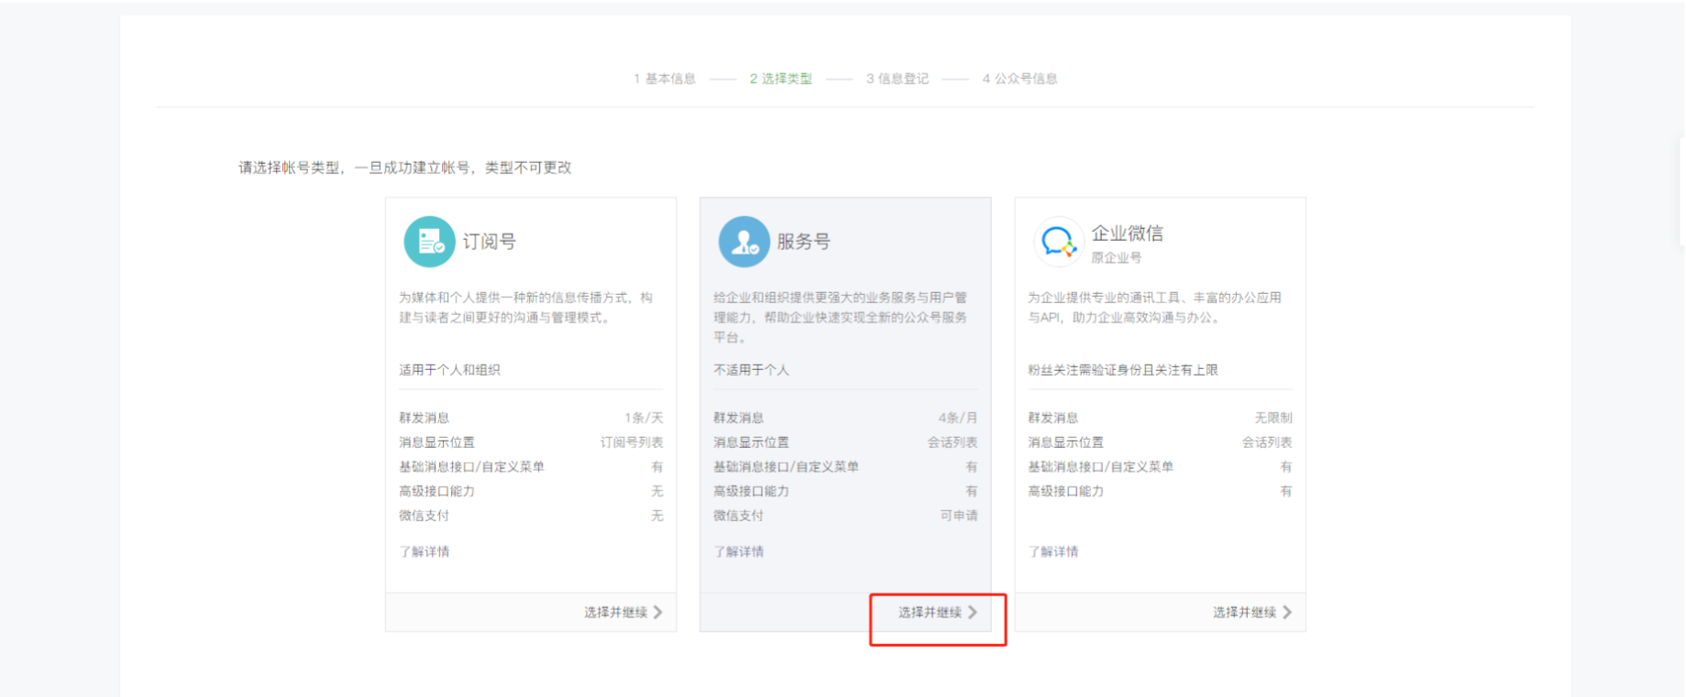The image size is (1686, 697).
Task: Click 会话列表 value in 服务号 card
Action: tap(953, 442)
